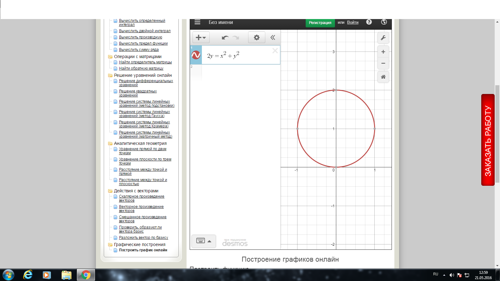Click document icon beside Найти обратную матрицу
The height and width of the screenshot is (281, 500).
coord(116,68)
